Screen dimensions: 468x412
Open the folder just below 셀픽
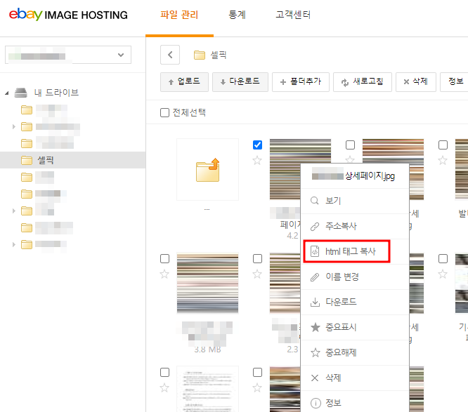coord(27,177)
